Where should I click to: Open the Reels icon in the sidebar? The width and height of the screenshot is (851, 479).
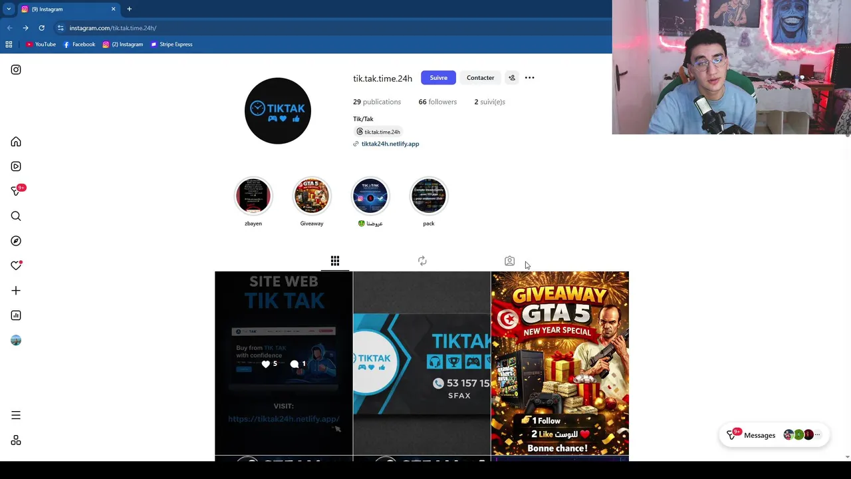click(x=16, y=166)
